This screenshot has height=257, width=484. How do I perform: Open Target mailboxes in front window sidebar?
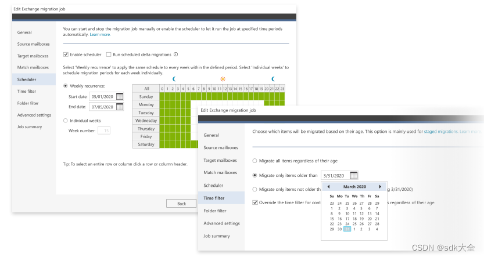tap(220, 160)
